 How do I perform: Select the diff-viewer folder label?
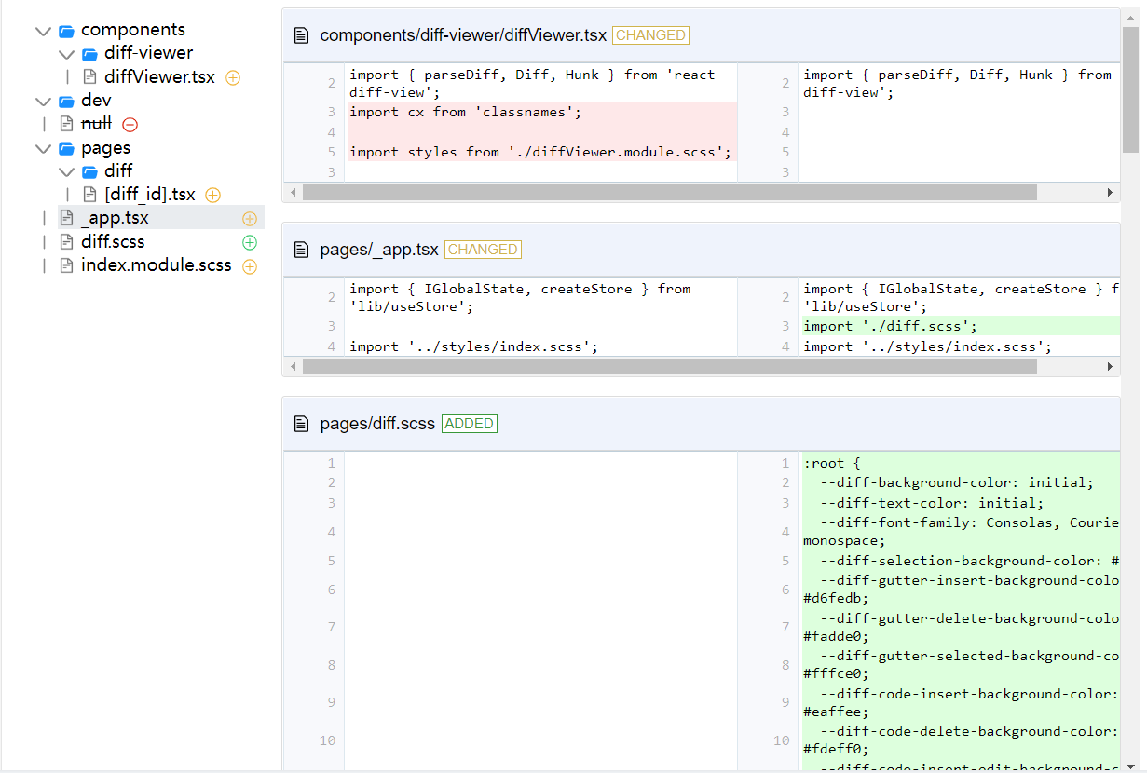149,53
